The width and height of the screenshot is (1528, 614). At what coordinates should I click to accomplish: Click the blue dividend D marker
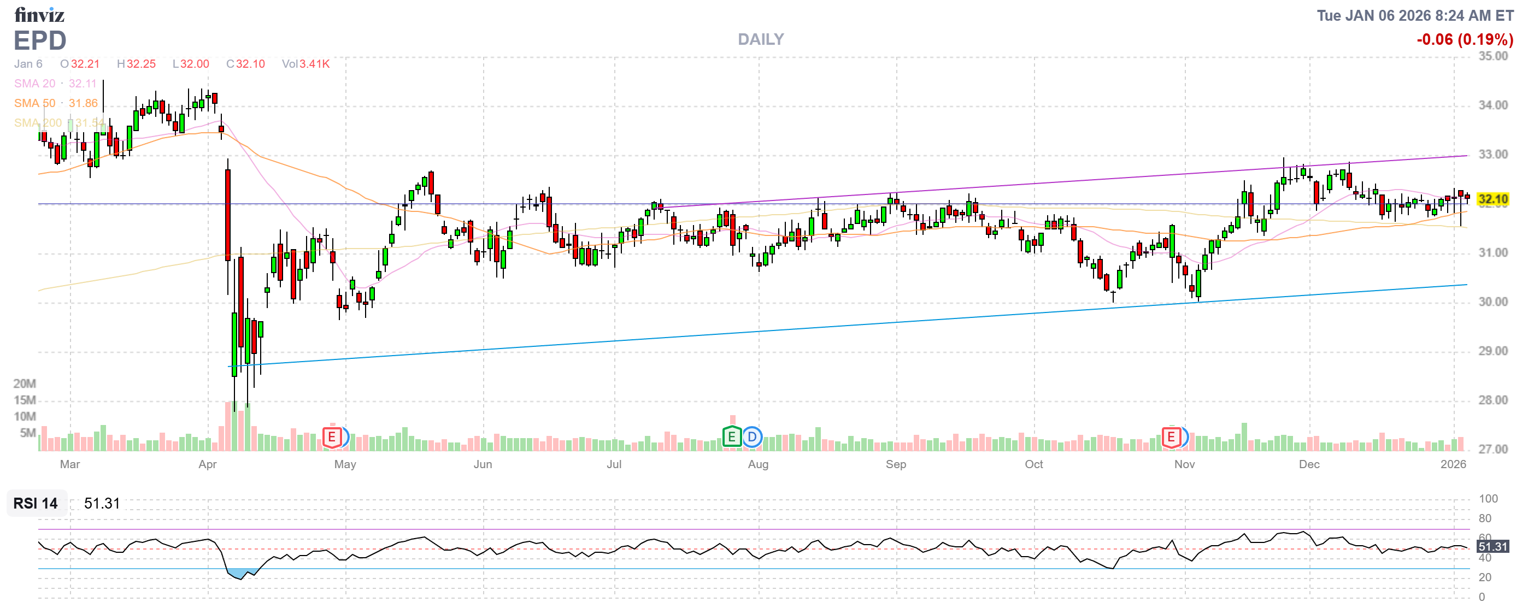pos(752,438)
